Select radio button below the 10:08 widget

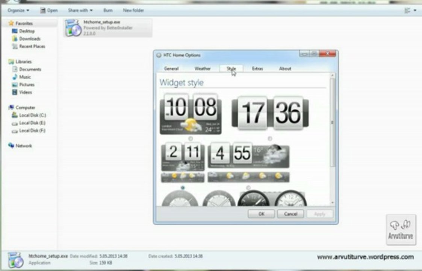click(x=191, y=139)
